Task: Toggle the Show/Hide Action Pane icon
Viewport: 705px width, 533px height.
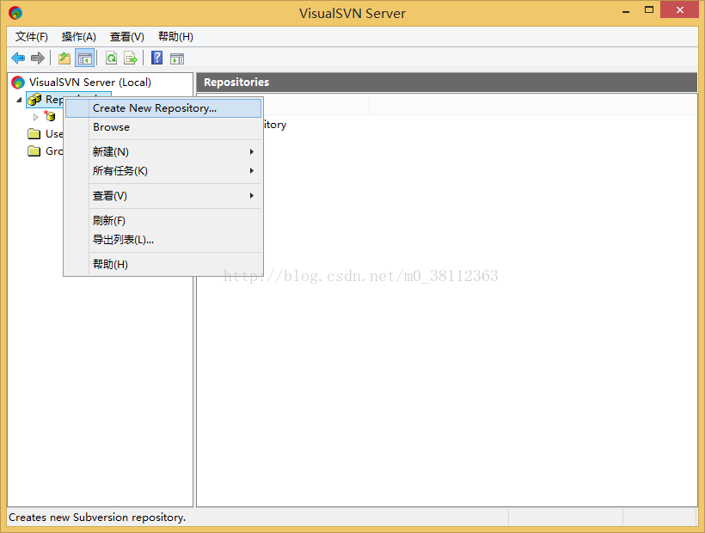Action: (x=177, y=58)
